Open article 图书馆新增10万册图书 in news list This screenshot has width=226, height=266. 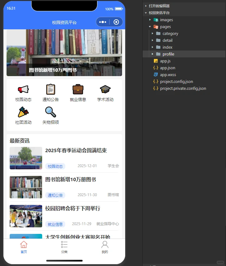pos(71,180)
